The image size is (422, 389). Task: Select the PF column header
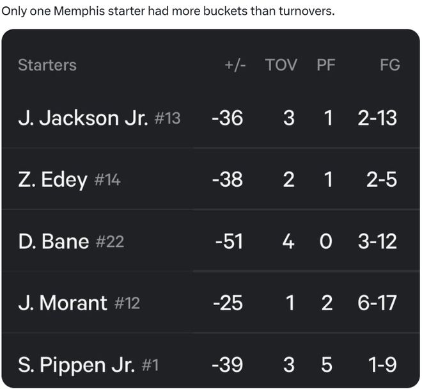pos(325,65)
